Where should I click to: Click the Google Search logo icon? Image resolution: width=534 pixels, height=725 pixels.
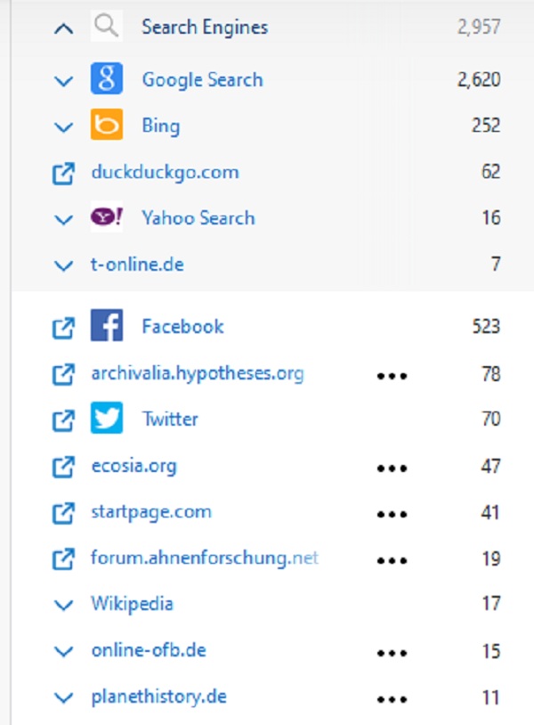point(106,79)
